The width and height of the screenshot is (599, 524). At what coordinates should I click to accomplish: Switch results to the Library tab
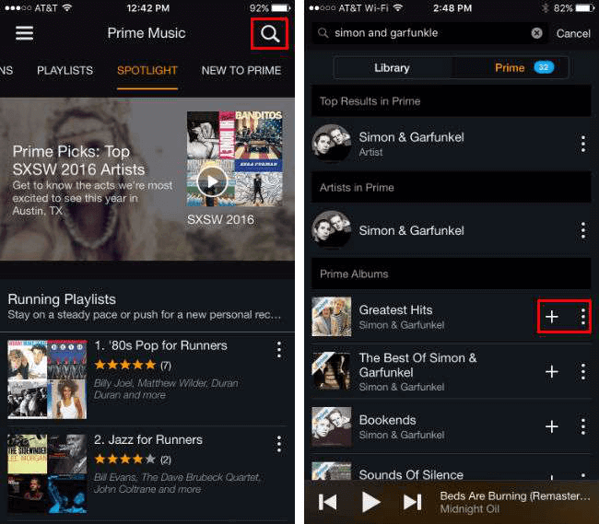tap(392, 68)
